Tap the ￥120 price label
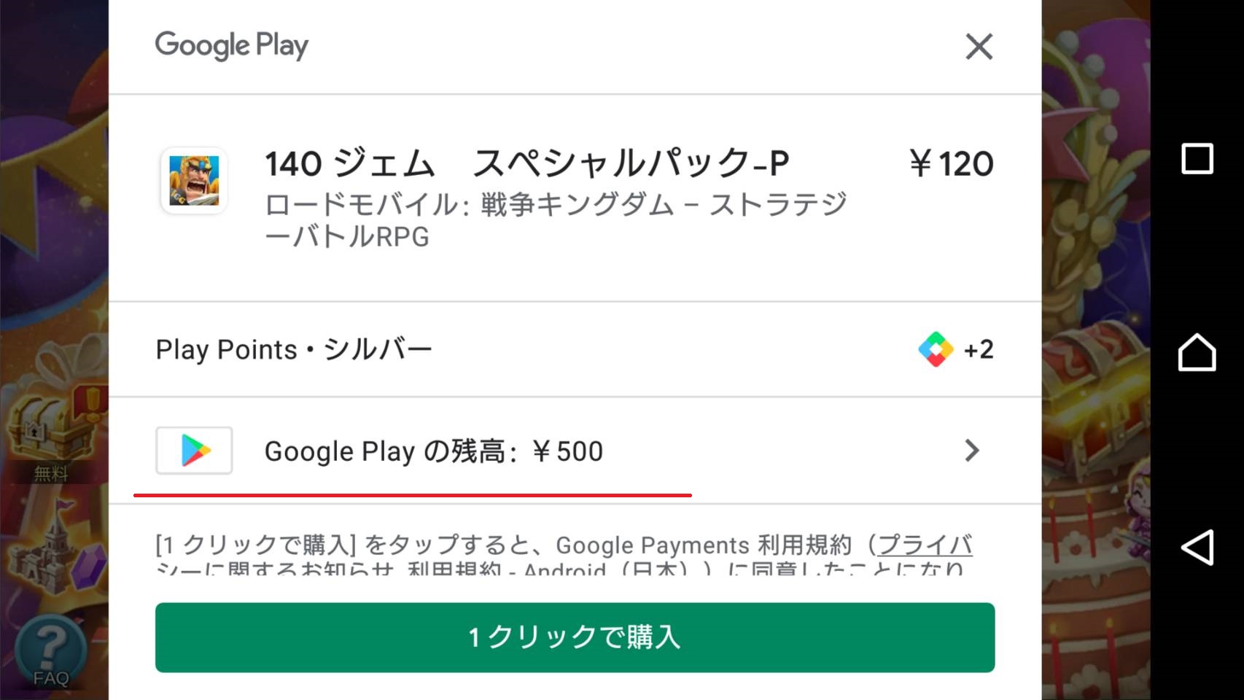Viewport: 1244px width, 700px height. [951, 163]
